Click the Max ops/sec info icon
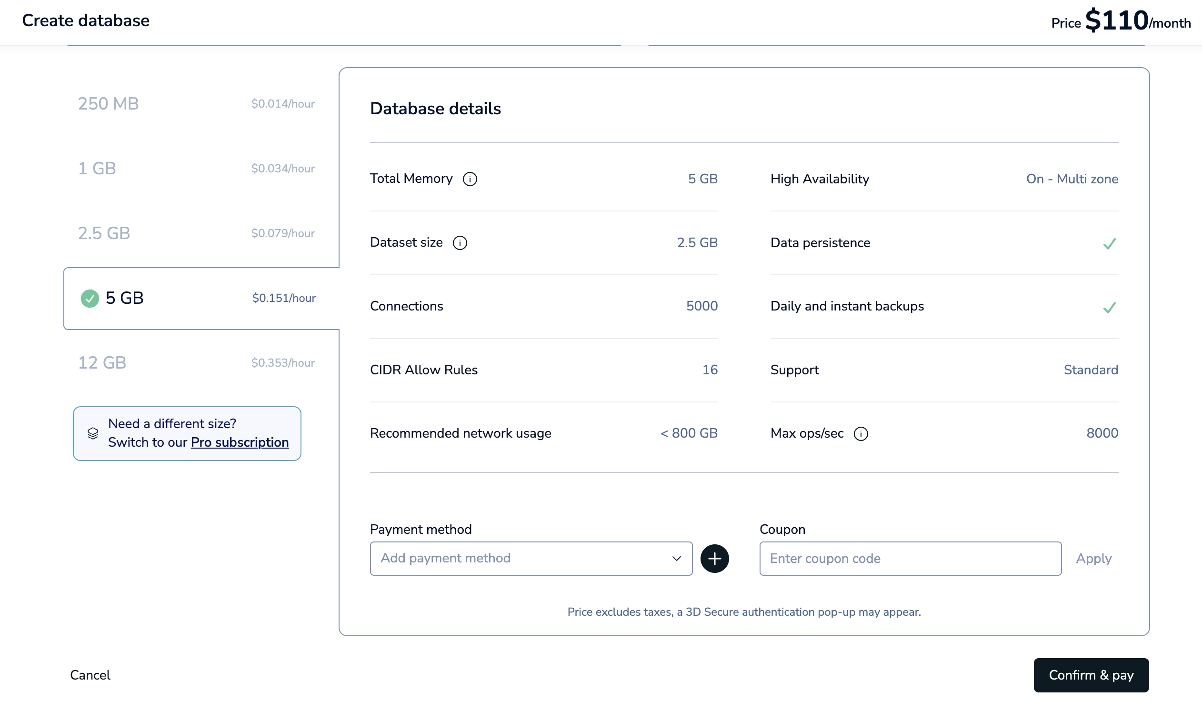 coord(861,433)
